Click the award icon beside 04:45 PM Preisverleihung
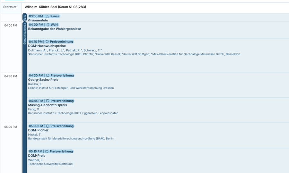 (48, 101)
